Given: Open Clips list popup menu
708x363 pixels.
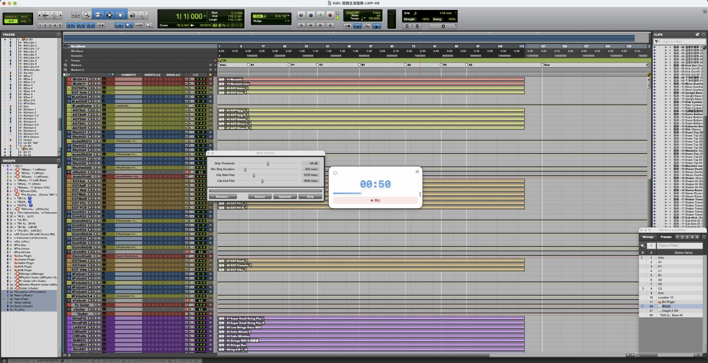Looking at the screenshot, I should click(704, 34).
